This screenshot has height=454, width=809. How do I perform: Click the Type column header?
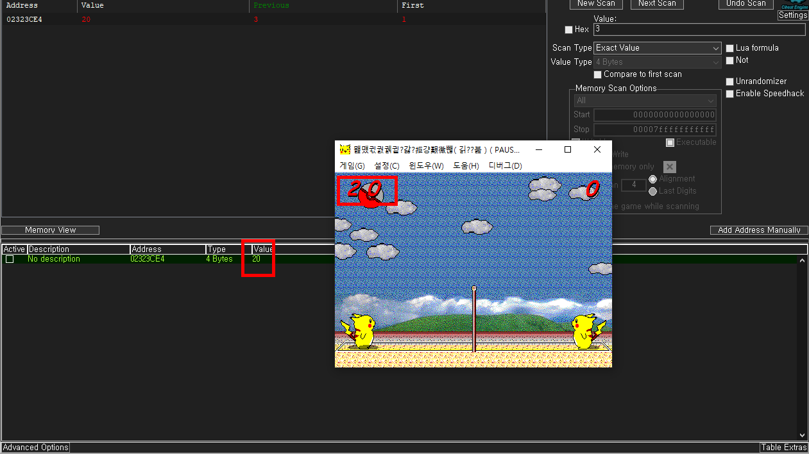coord(228,249)
